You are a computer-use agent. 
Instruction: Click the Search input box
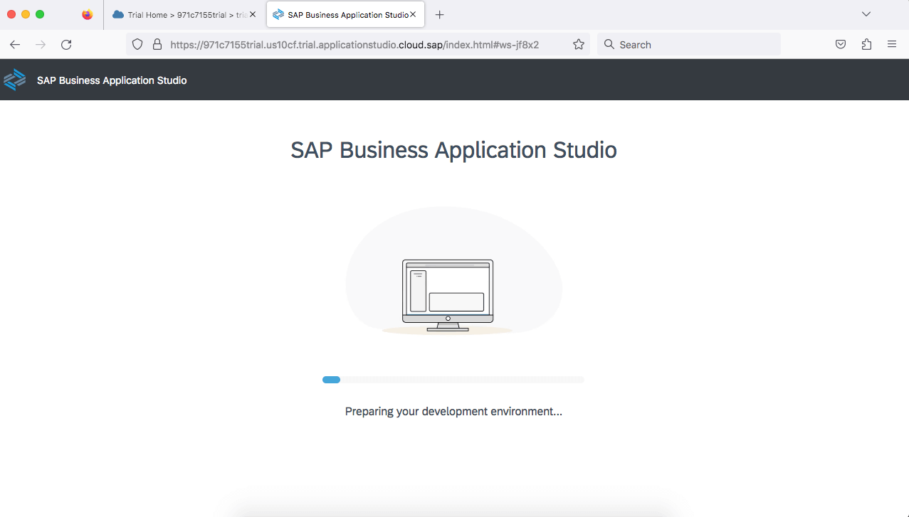pos(688,44)
